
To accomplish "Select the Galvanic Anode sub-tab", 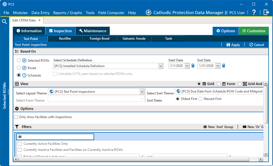I will (x=134, y=39).
